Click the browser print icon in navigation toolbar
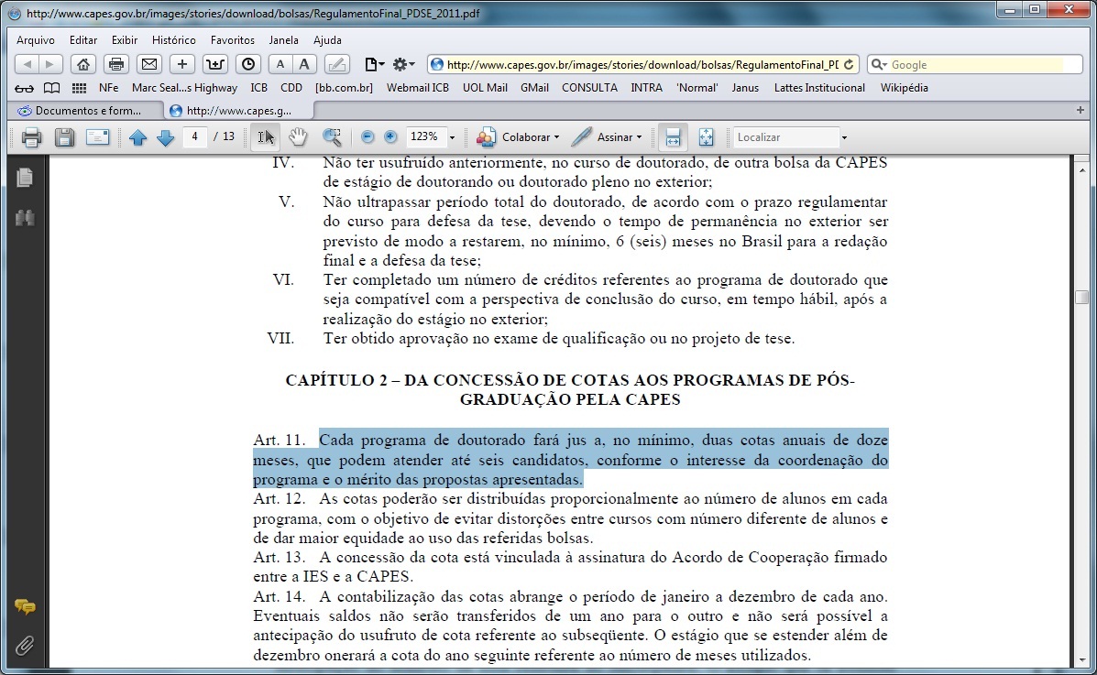Screen dimensions: 1097x675 point(116,64)
